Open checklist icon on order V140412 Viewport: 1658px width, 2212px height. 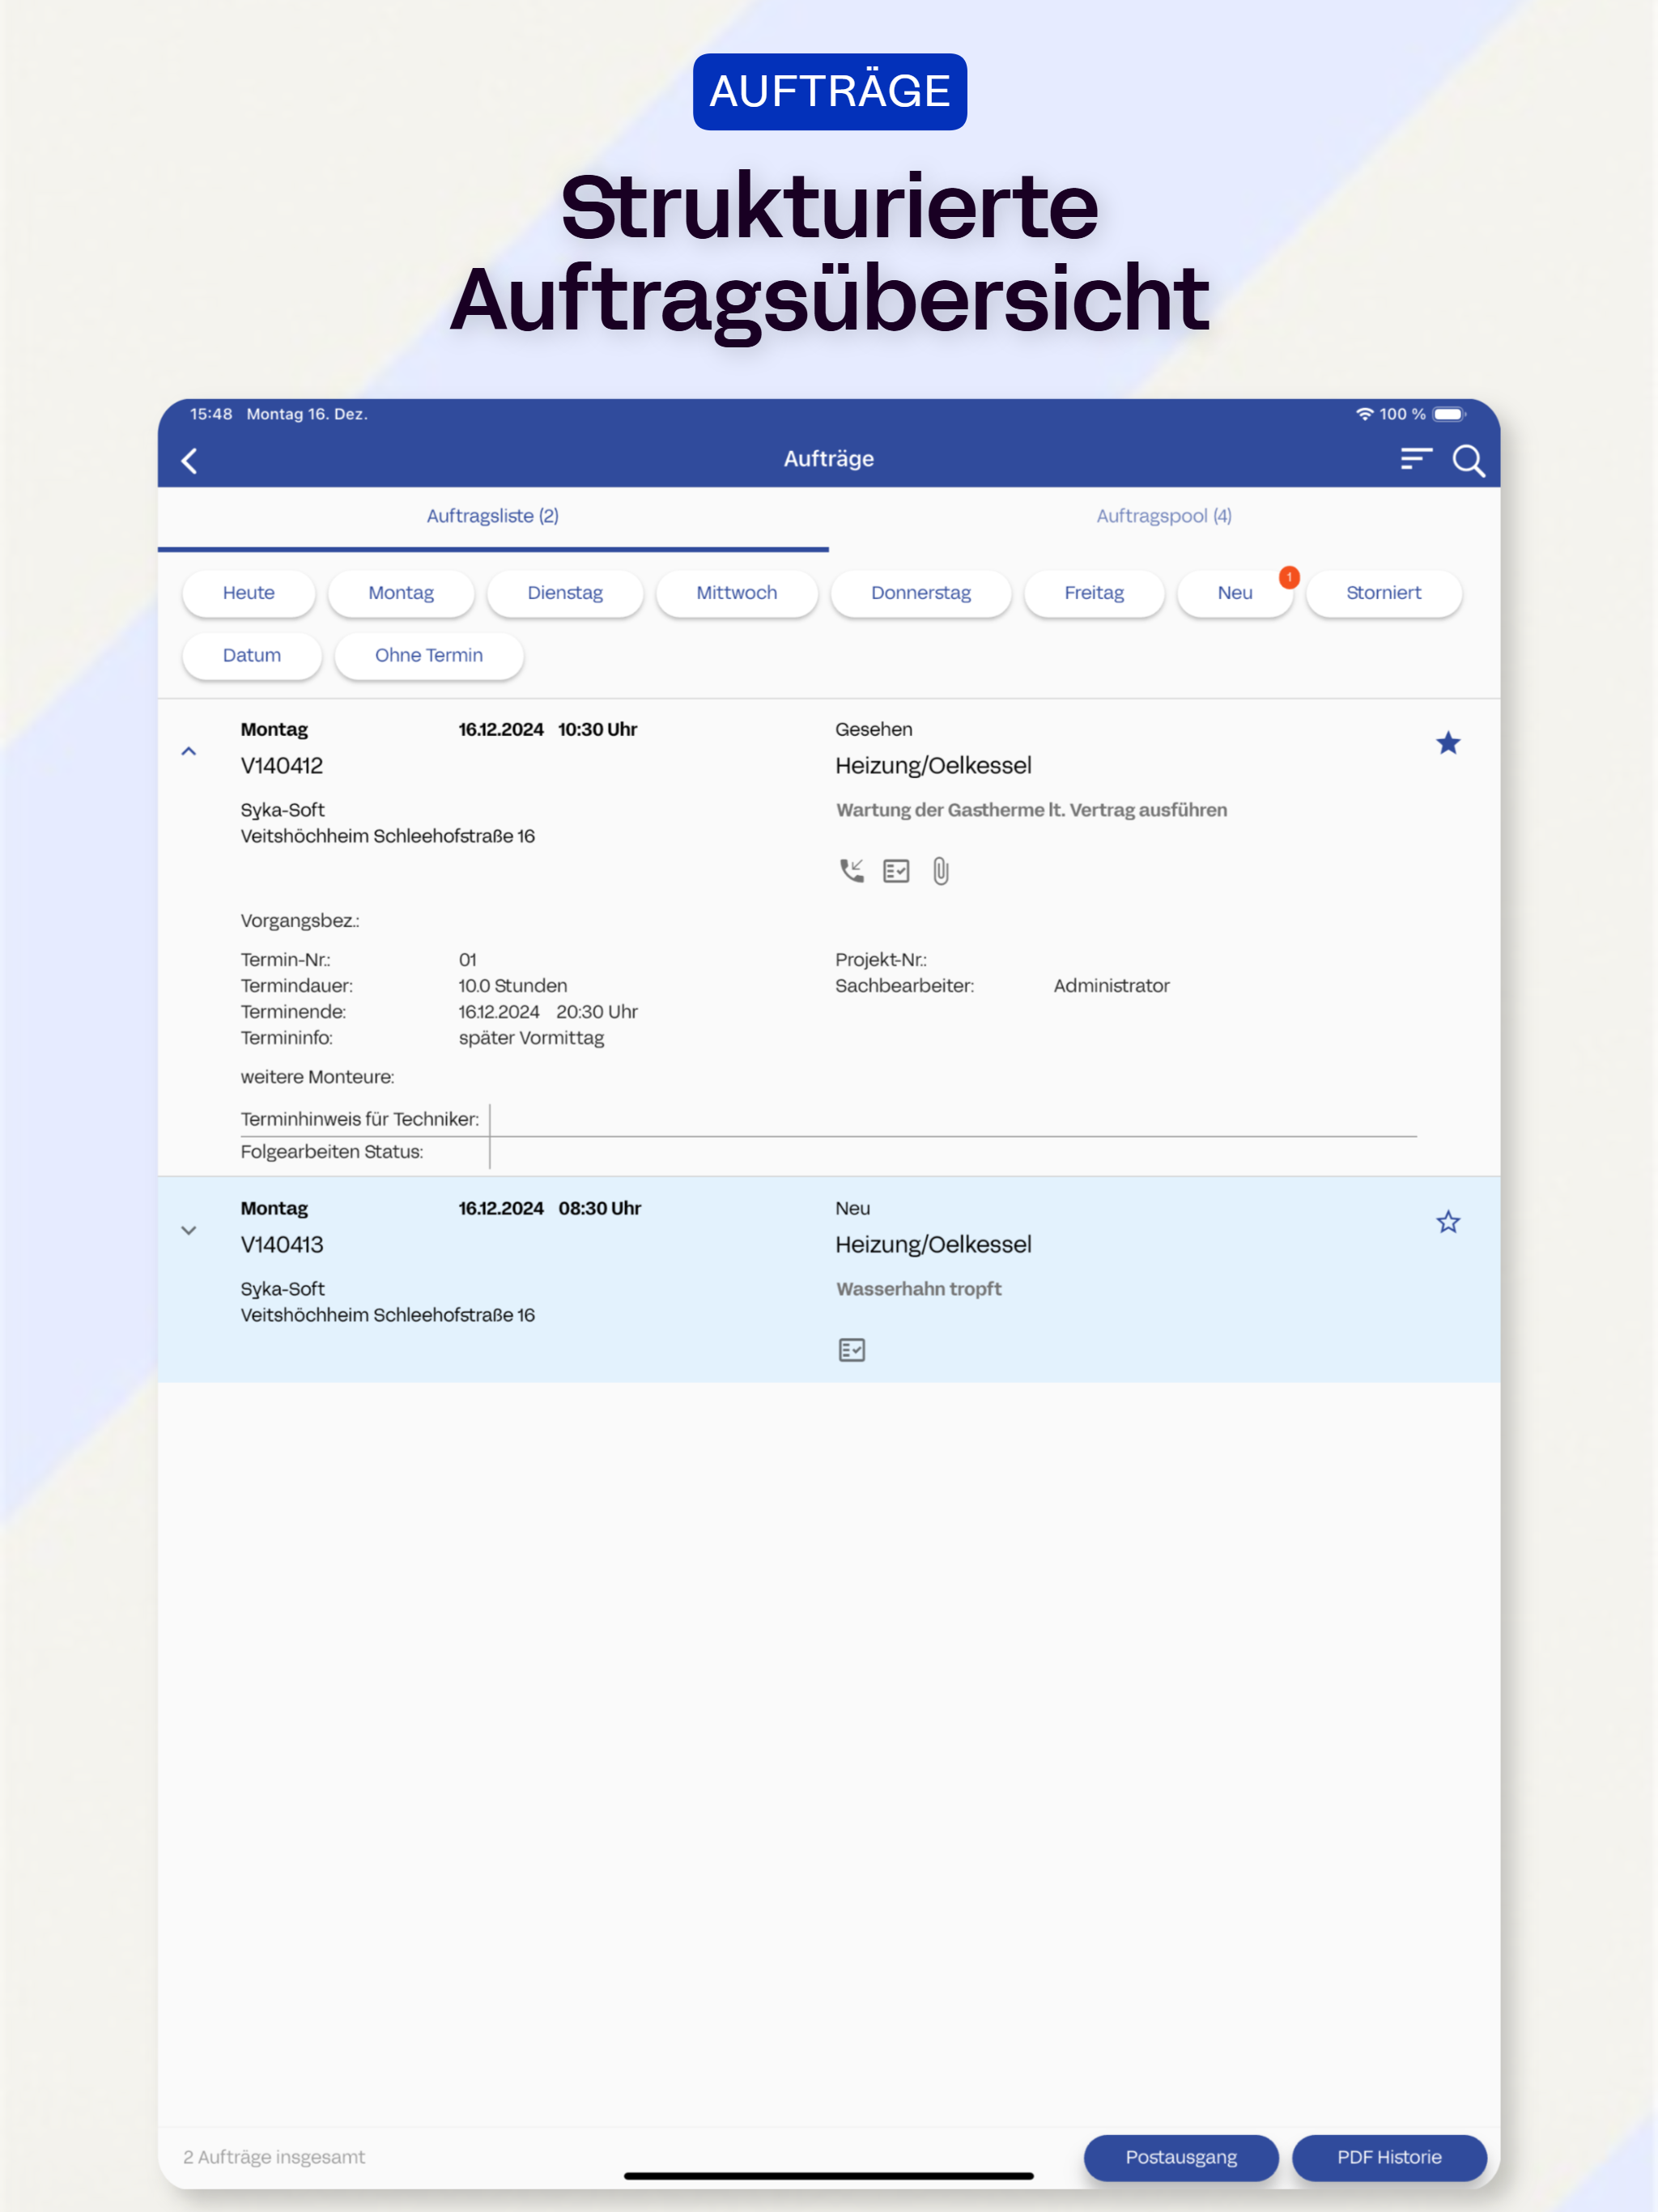(x=896, y=871)
